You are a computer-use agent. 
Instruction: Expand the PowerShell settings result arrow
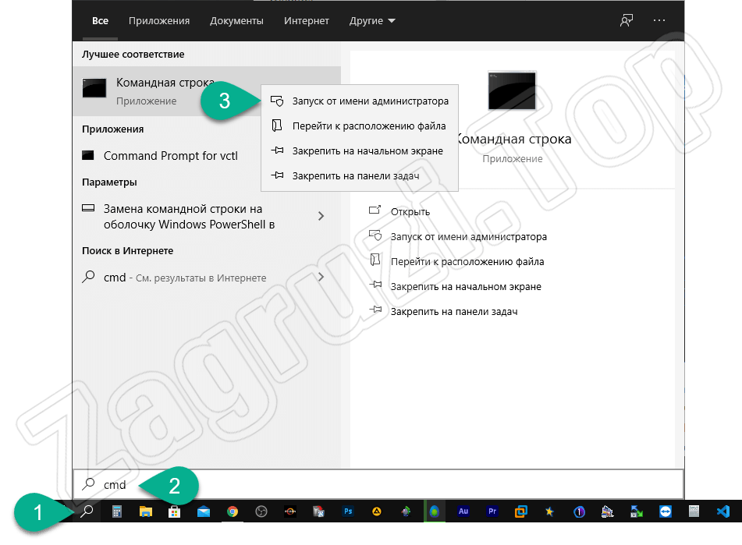click(321, 216)
